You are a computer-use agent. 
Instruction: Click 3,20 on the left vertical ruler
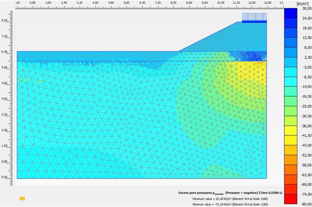(x=4, y=114)
